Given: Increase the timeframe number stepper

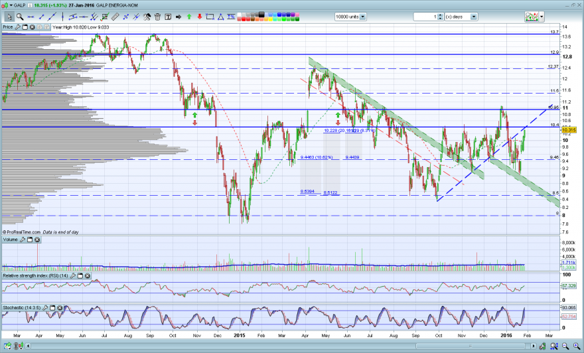Looking at the screenshot, I should [x=440, y=15].
